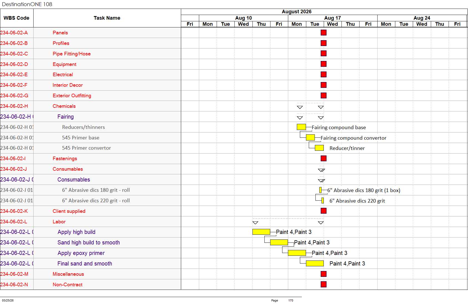Viewport: 468px width, 304px height.
Task: Select the Fairing summary start triangle
Action: point(300,118)
